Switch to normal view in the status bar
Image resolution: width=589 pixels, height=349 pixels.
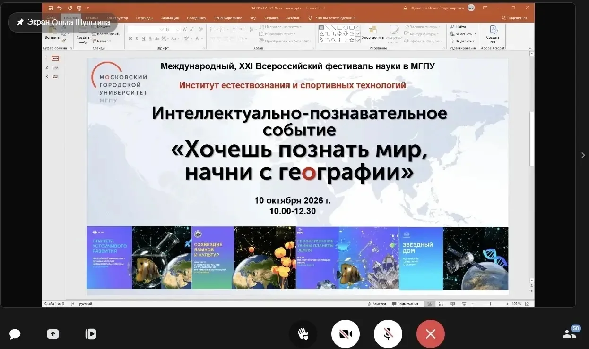(429, 304)
